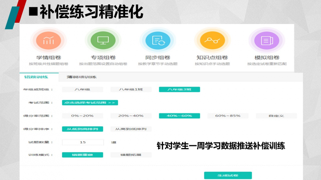
Task: Select the 八年级3班 class option
Action: (179, 89)
